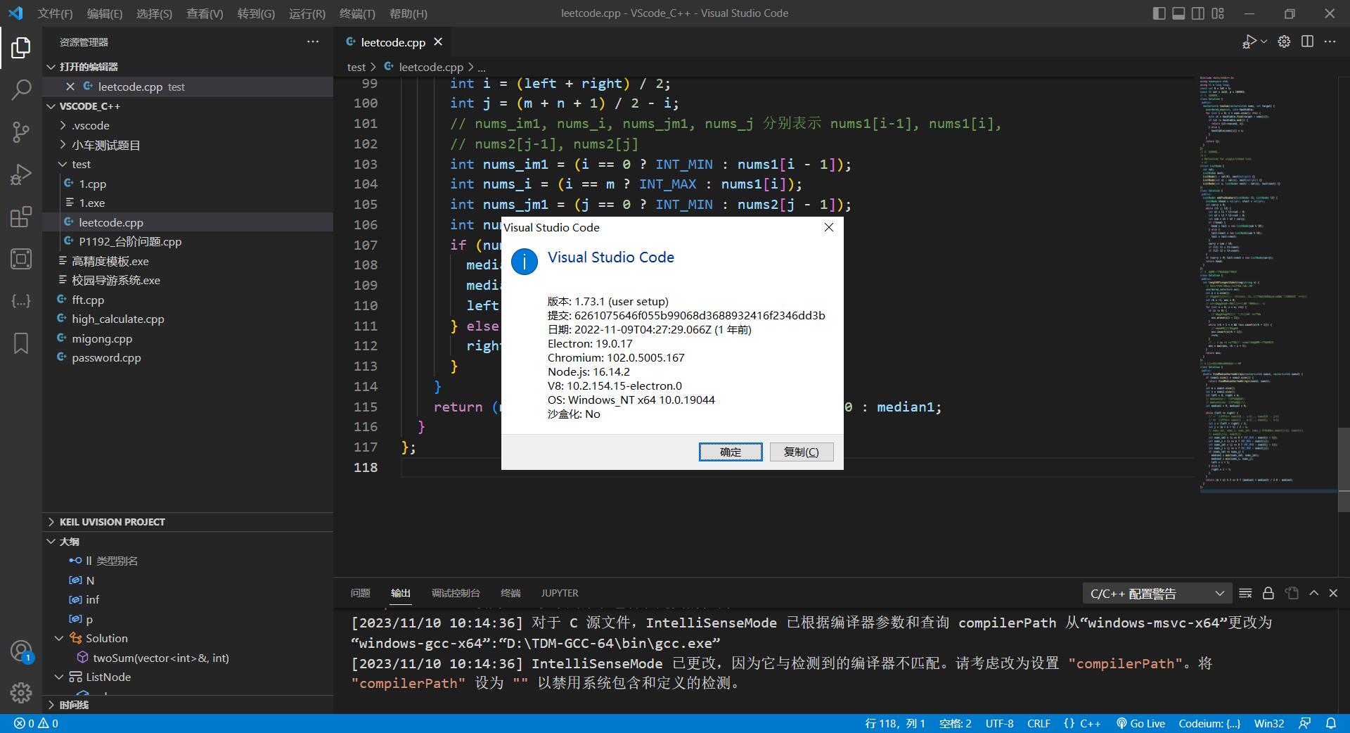Open the Source Control view
The height and width of the screenshot is (733, 1350).
click(21, 132)
